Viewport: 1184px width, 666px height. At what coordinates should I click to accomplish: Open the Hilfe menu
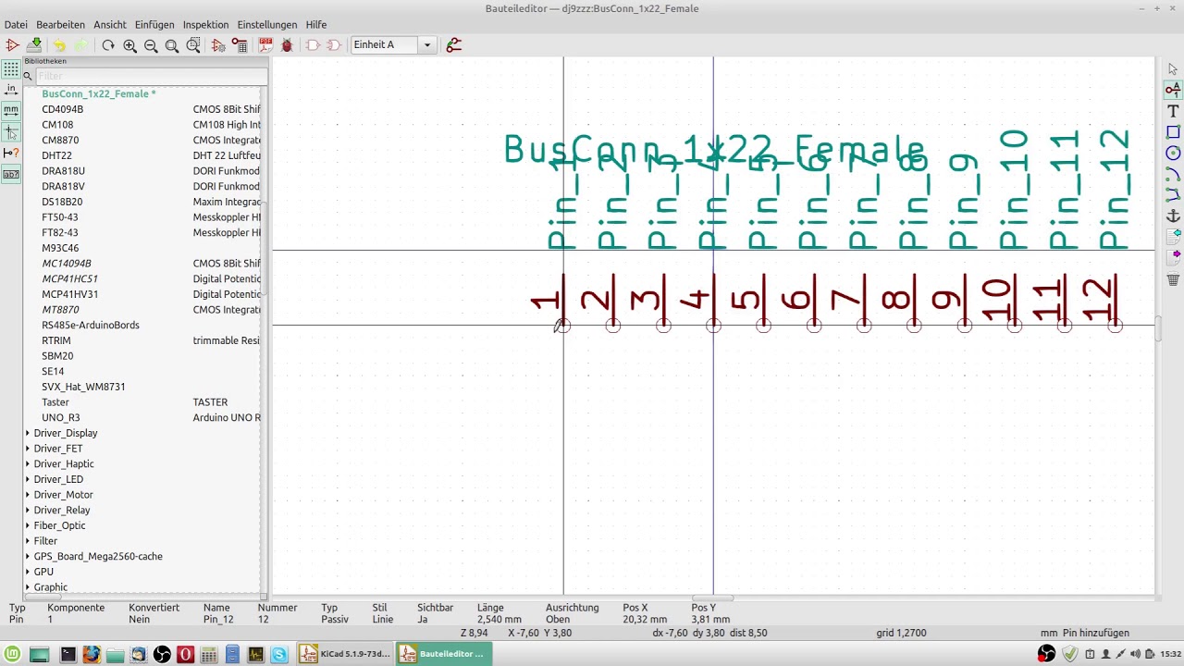pos(316,25)
